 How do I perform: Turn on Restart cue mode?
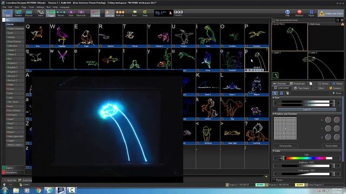tap(61, 13)
